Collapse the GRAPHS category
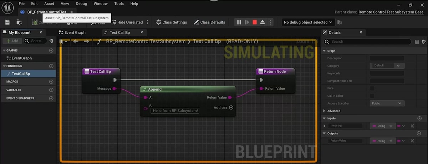 [x=4, y=51]
